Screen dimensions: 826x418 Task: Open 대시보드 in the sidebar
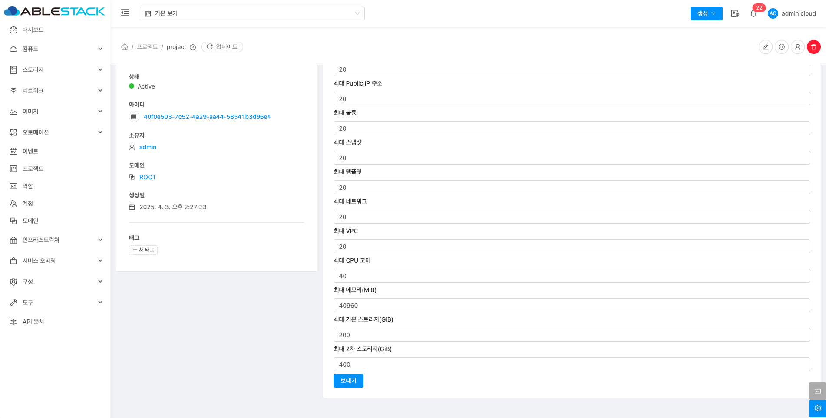tap(33, 30)
